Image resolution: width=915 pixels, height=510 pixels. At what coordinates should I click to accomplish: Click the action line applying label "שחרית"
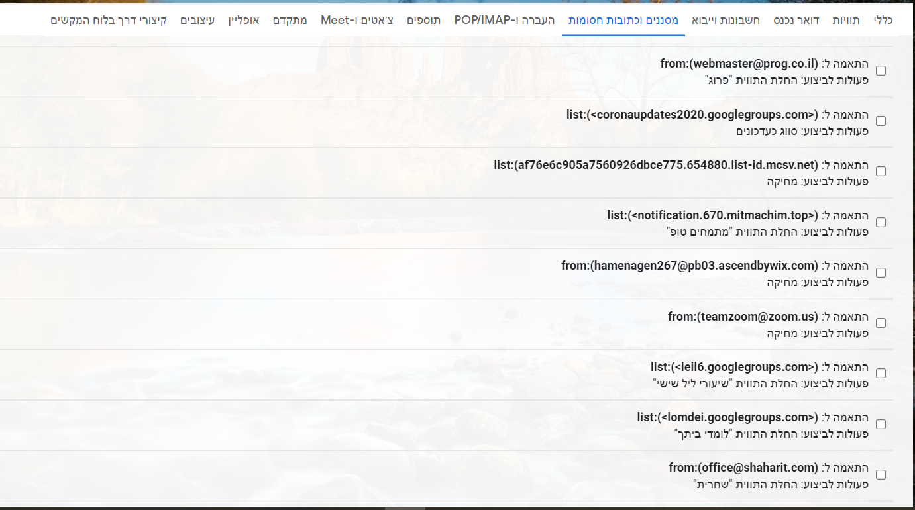781,484
